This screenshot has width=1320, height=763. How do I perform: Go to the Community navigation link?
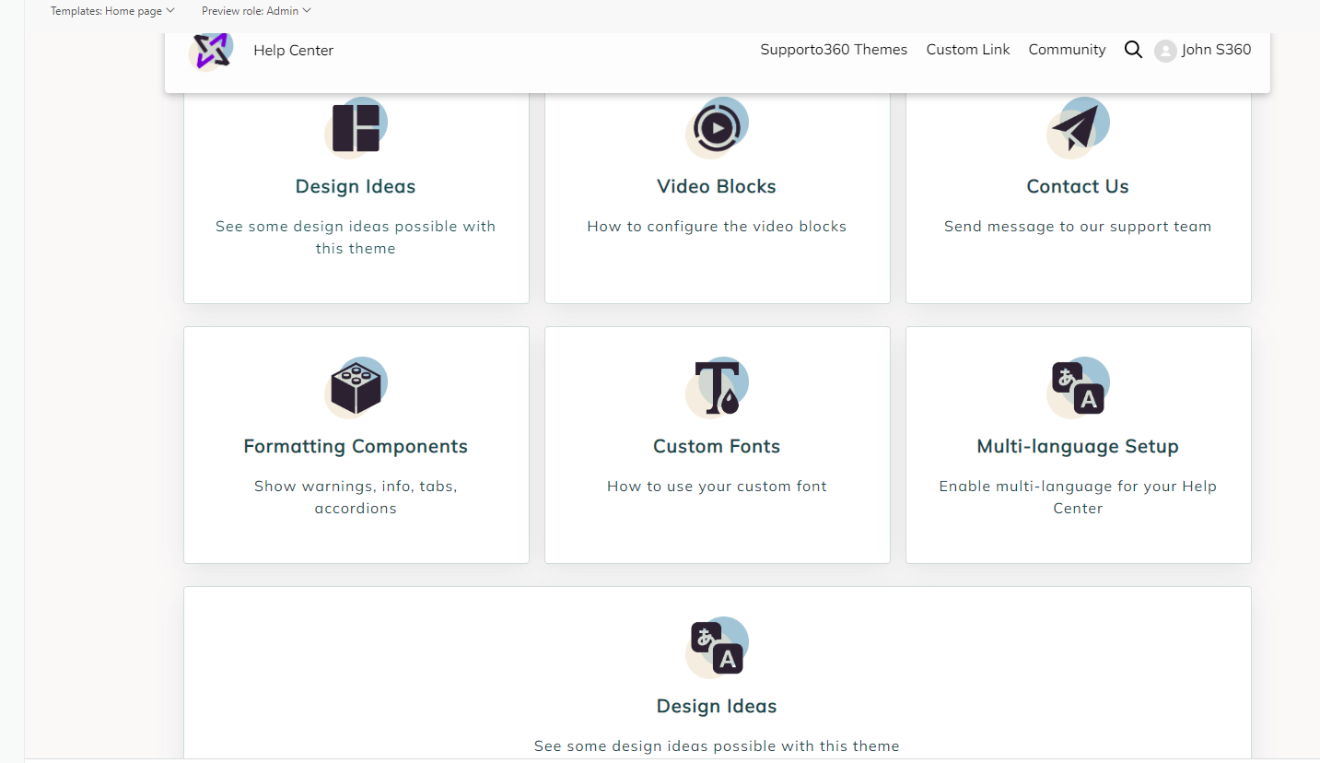1067,50
